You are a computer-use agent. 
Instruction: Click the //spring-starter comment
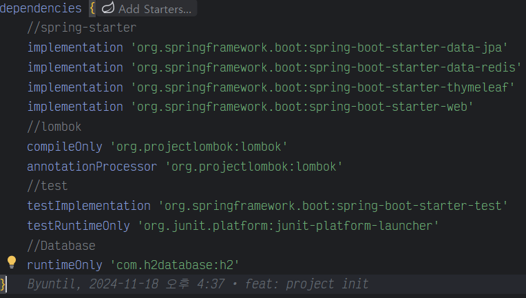click(x=82, y=28)
